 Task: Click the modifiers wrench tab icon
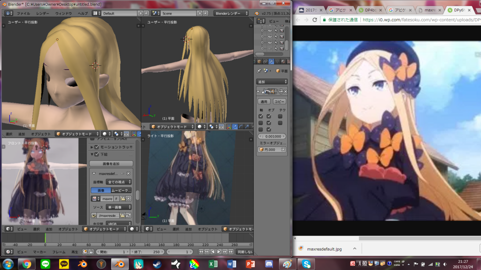click(272, 61)
